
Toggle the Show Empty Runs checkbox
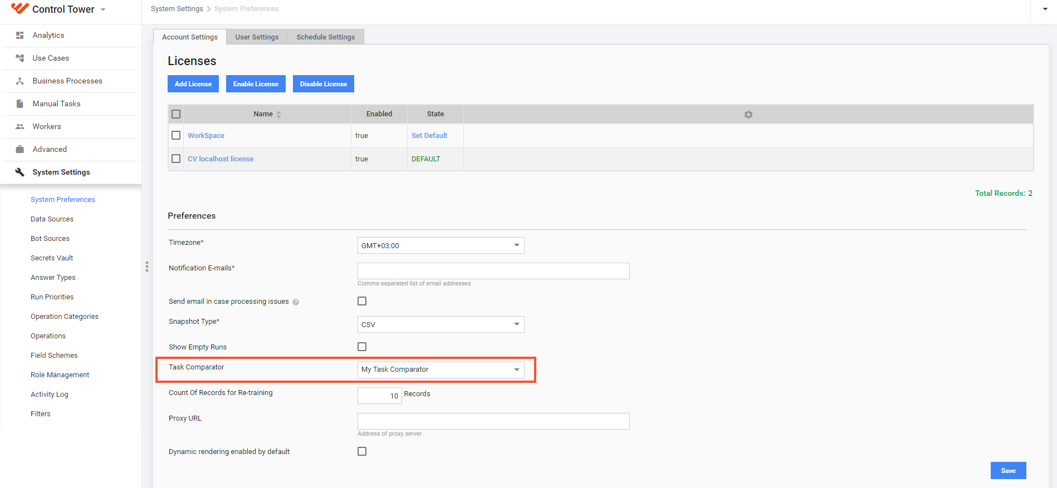(x=362, y=347)
